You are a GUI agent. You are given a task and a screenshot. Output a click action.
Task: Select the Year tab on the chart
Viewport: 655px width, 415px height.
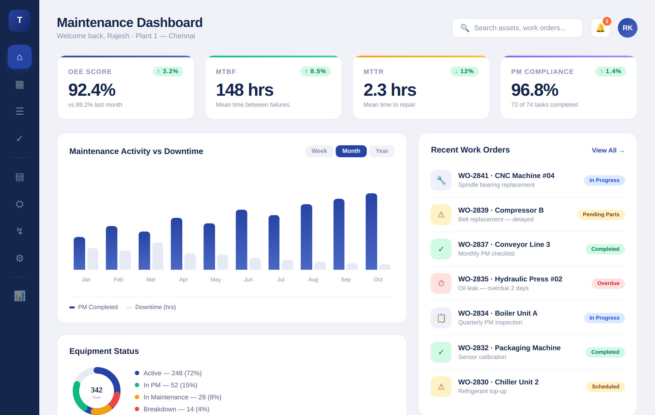click(381, 151)
